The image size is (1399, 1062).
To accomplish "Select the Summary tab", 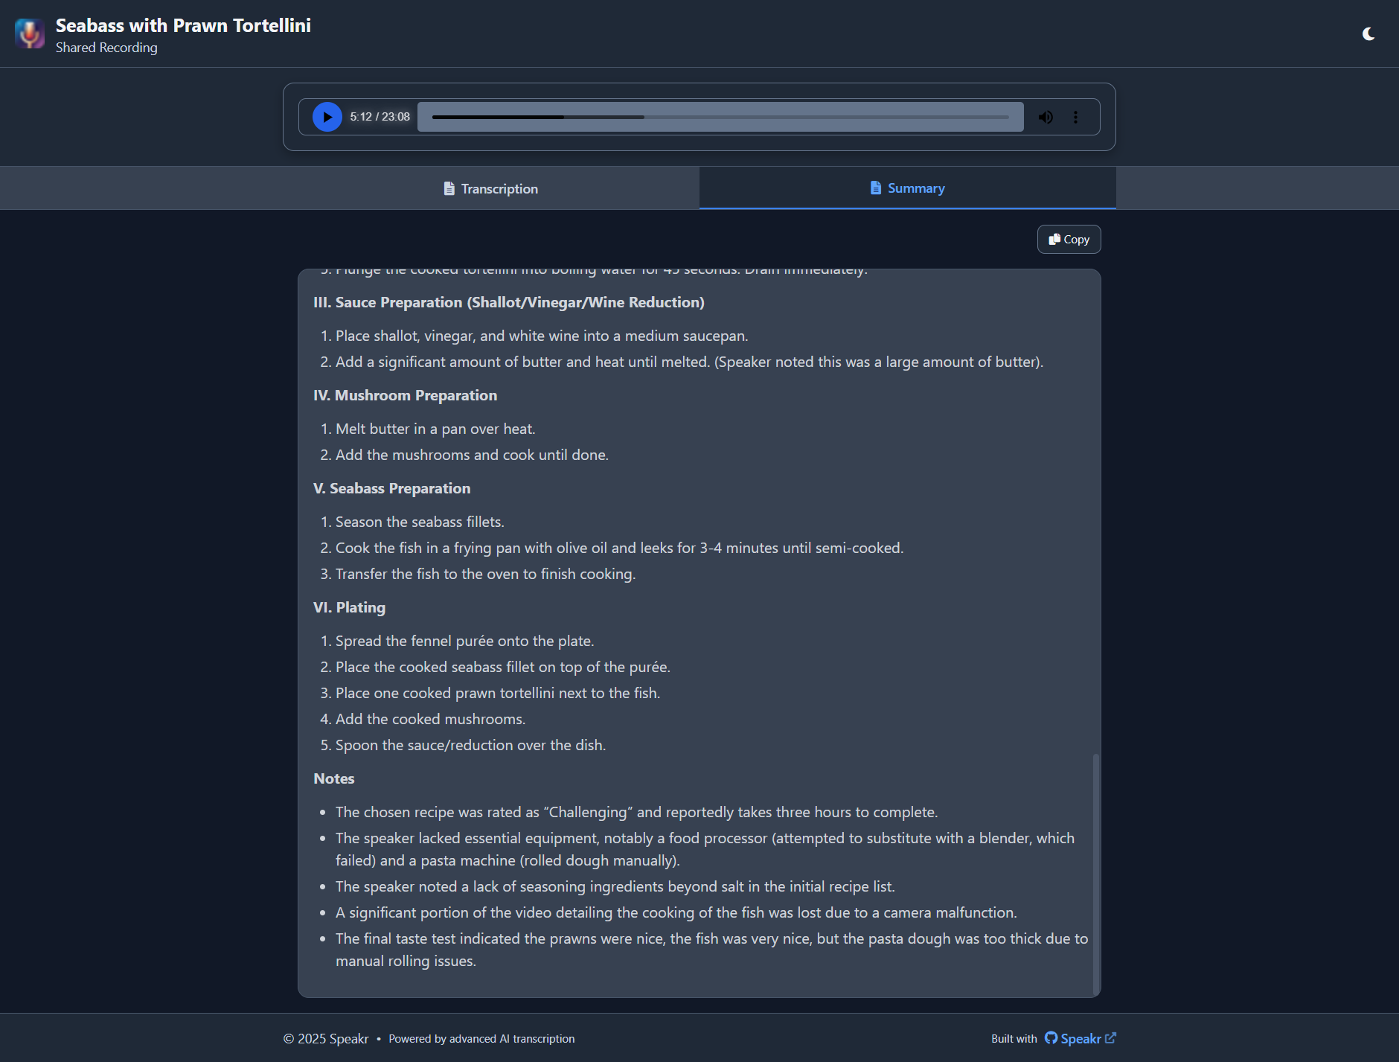I will tap(907, 188).
